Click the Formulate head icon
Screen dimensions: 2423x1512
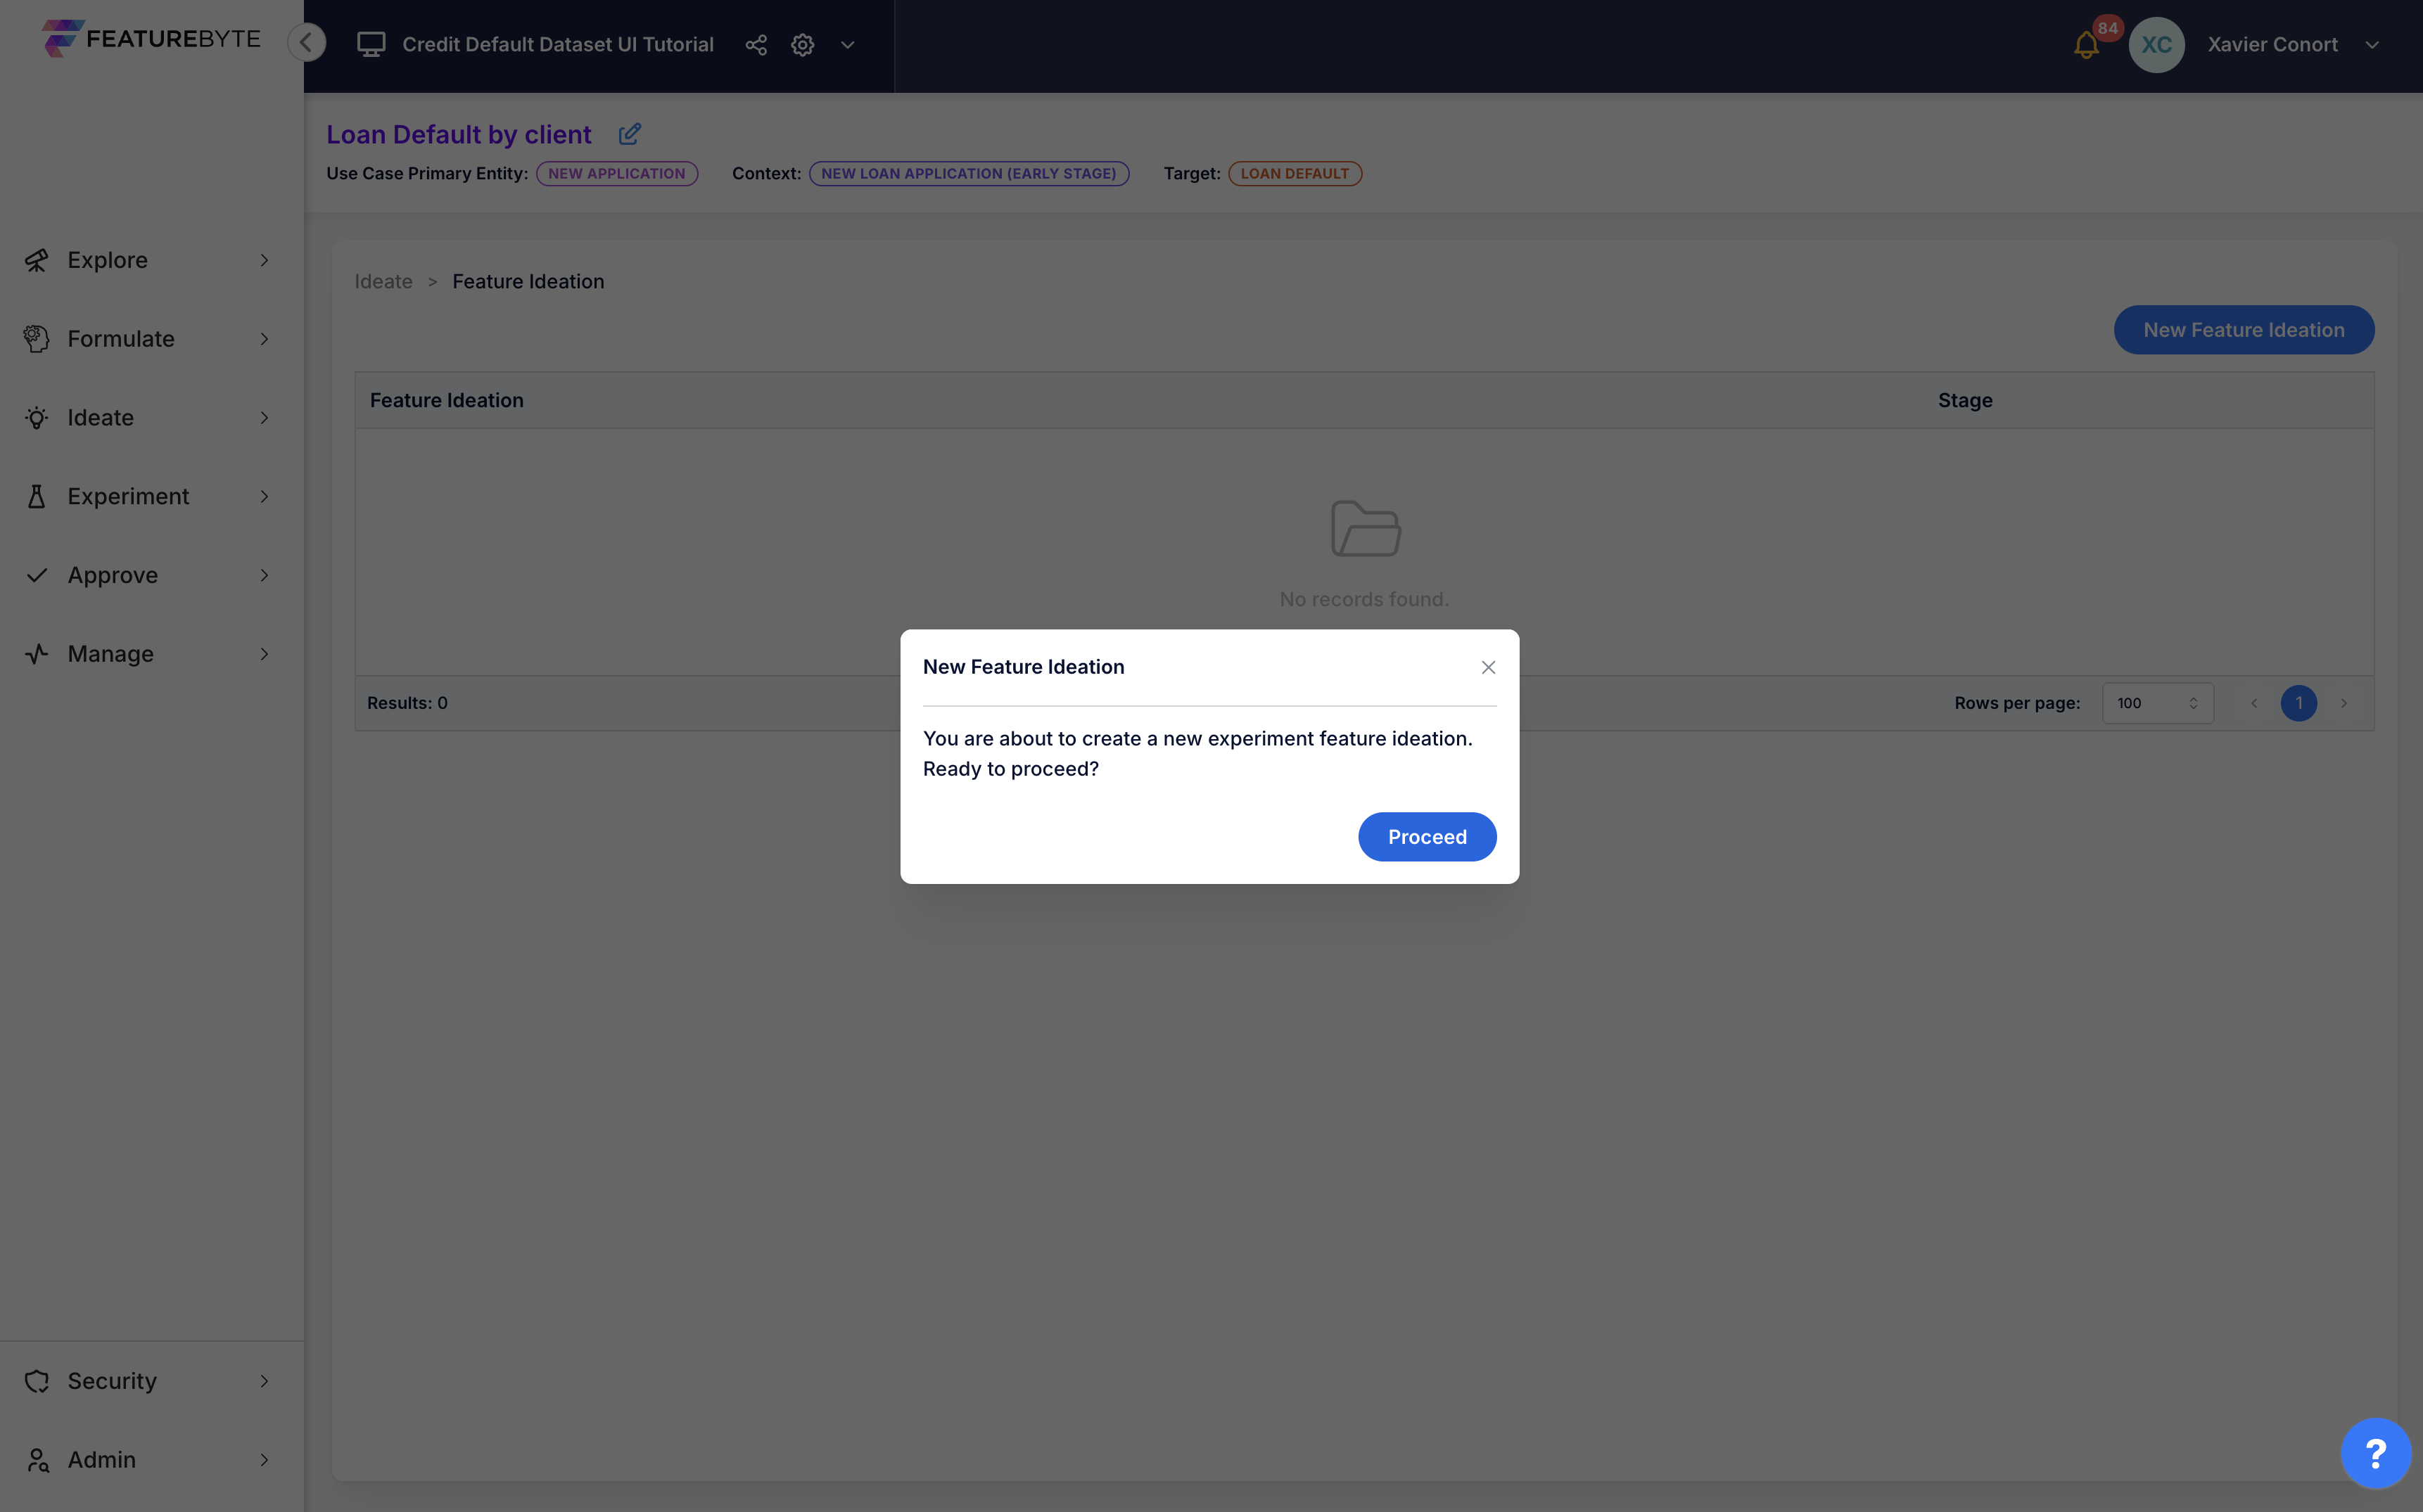pyautogui.click(x=37, y=339)
